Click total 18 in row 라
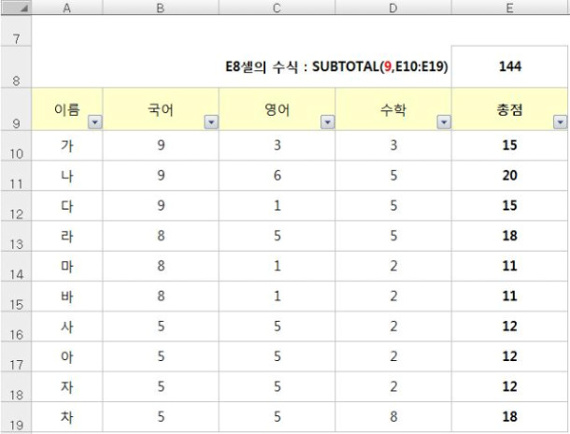570x434 pixels. pos(509,236)
